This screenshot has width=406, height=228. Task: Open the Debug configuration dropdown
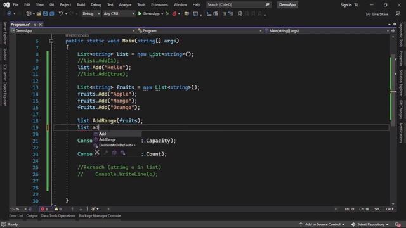tap(91, 14)
